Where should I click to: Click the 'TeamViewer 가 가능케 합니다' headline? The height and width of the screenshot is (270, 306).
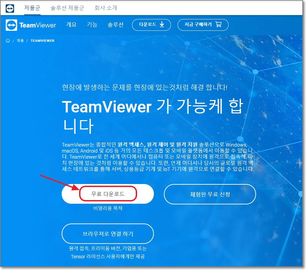coord(152,116)
